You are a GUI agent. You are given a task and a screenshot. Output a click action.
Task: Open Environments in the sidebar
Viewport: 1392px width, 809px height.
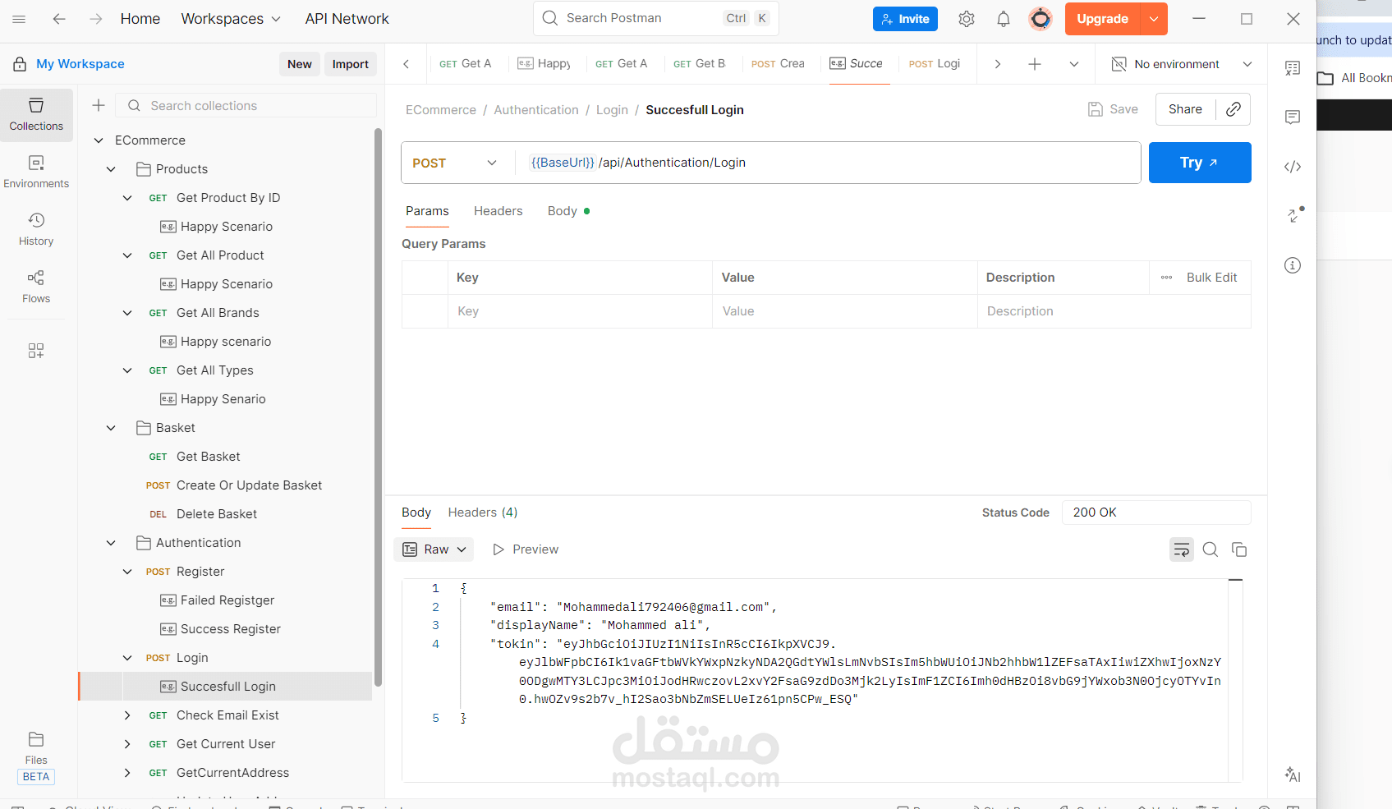tap(36, 172)
